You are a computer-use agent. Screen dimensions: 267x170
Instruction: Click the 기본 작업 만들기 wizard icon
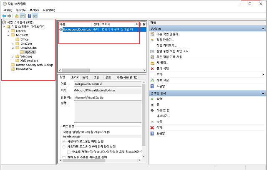tap(152, 34)
